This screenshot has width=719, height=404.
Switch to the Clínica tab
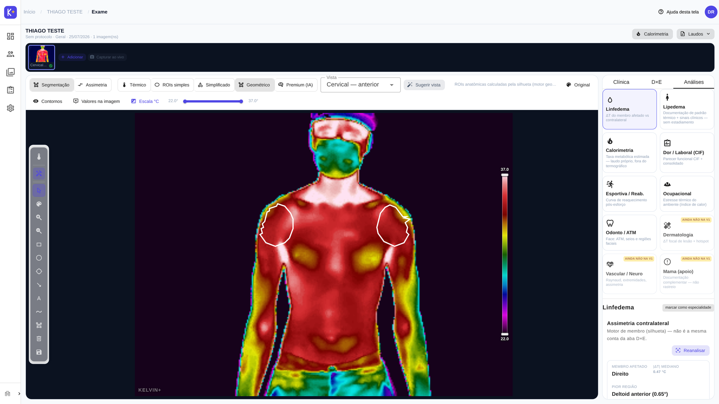click(621, 82)
